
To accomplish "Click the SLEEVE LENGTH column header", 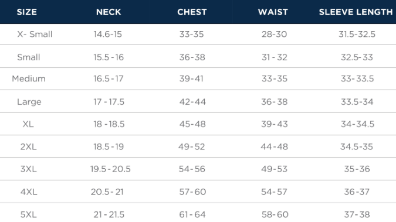I will click(x=356, y=12).
